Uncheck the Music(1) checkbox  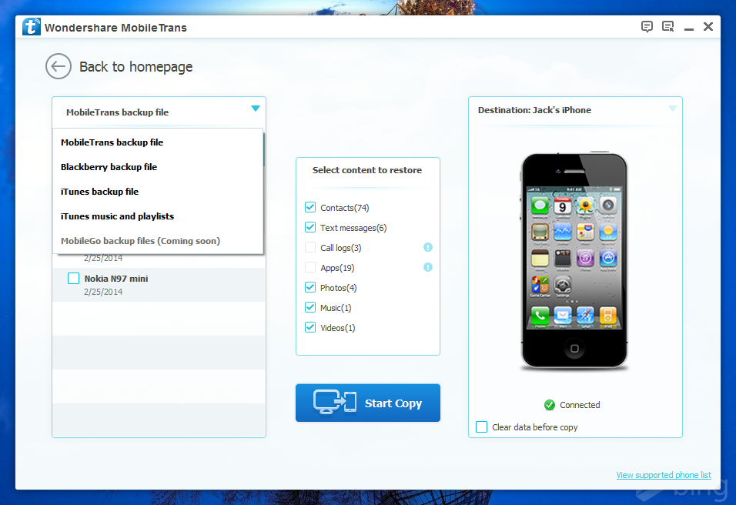(x=309, y=307)
